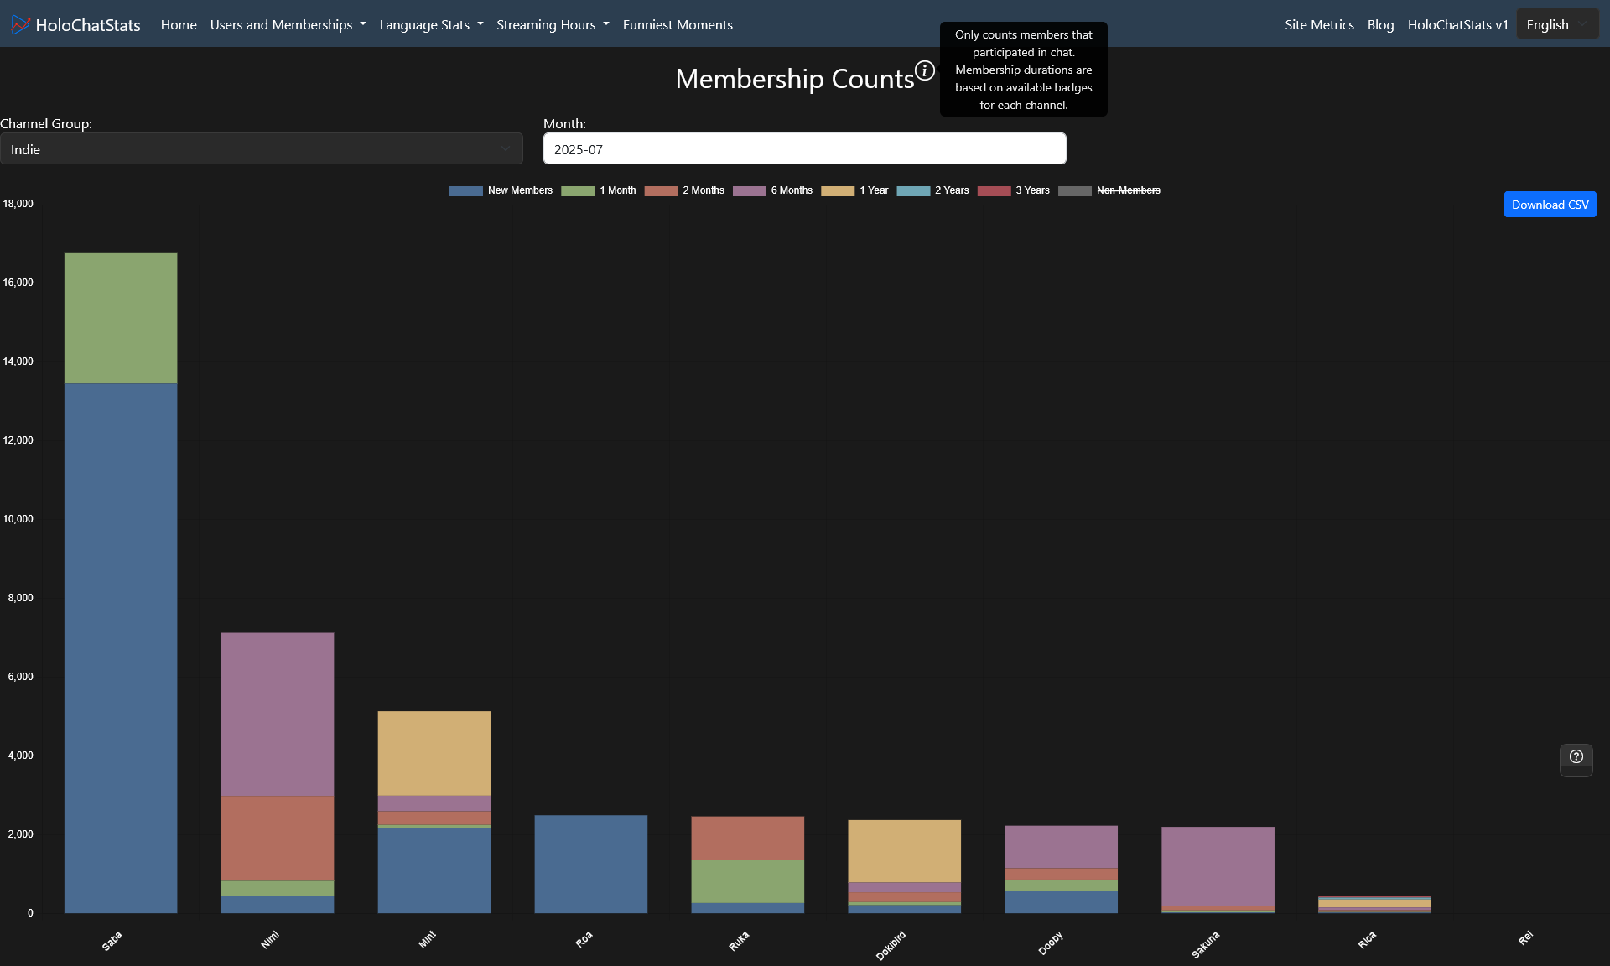Toggle 2 Months legend series
Screen dimensions: 1610x966
684,190
